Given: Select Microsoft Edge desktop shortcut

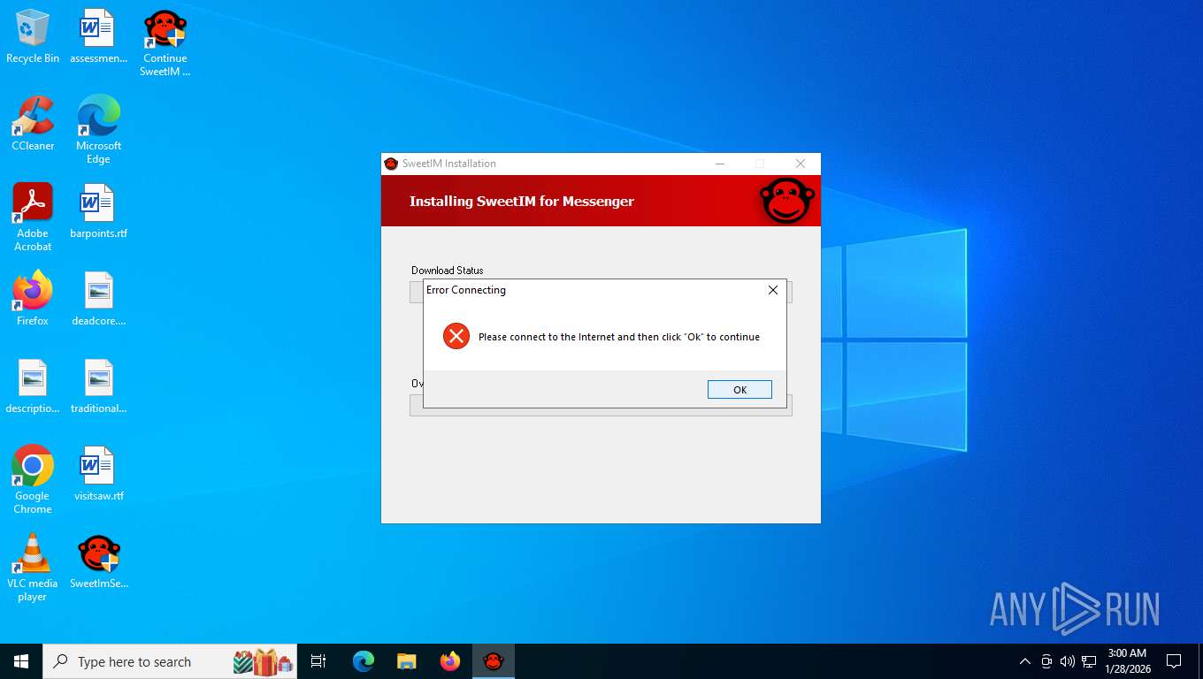Looking at the screenshot, I should pos(98,130).
